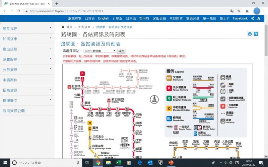The height and width of the screenshot is (167, 268).
Task: Reload the page with refresh icon
Action: tap(19, 11)
